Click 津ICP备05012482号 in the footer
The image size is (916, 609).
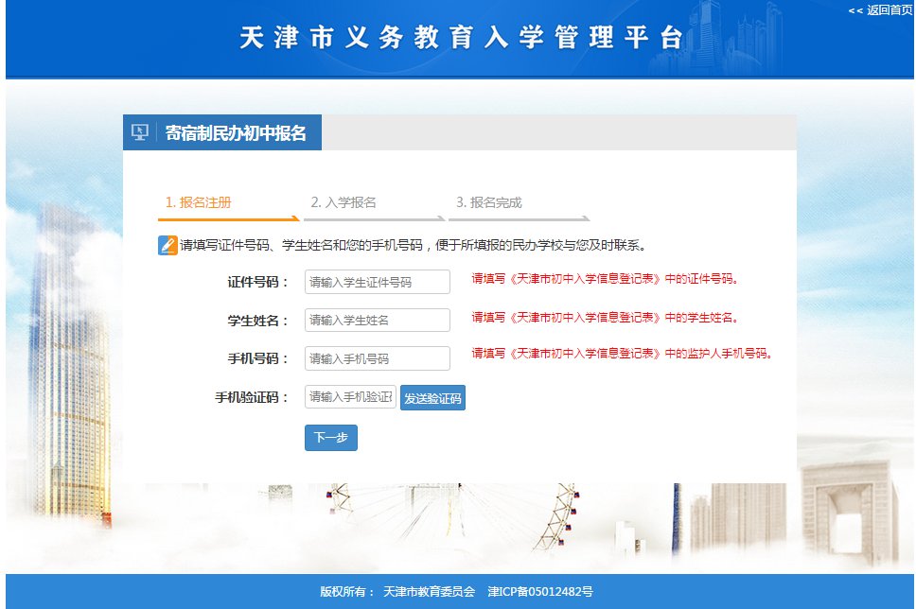click(540, 592)
